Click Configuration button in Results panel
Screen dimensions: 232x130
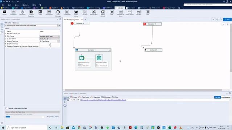pyautogui.click(x=226, y=97)
